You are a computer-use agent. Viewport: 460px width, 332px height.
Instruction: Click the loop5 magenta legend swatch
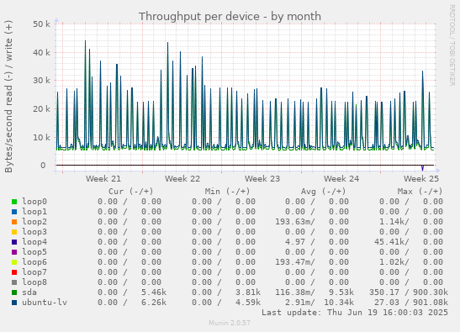(14, 252)
